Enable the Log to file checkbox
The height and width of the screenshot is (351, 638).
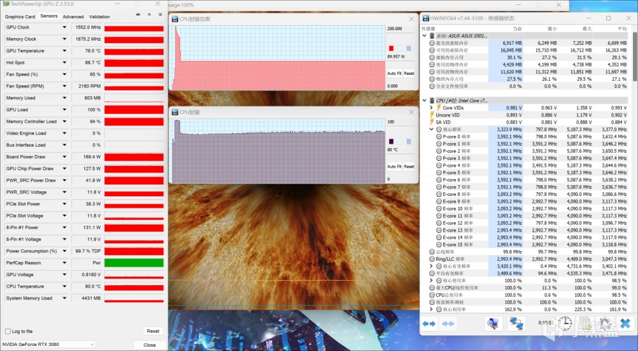(x=8, y=331)
